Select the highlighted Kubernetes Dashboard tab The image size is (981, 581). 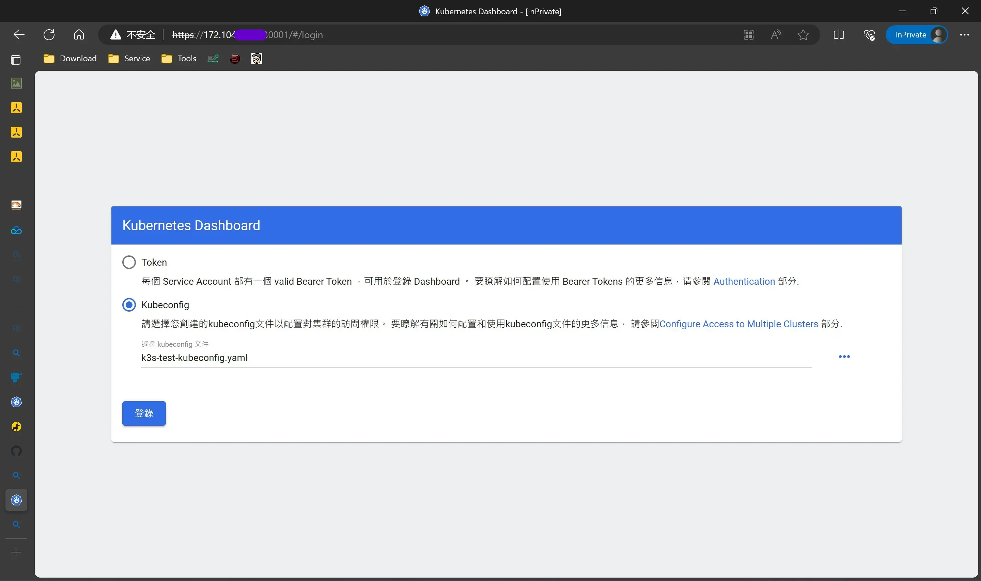pyautogui.click(x=16, y=500)
